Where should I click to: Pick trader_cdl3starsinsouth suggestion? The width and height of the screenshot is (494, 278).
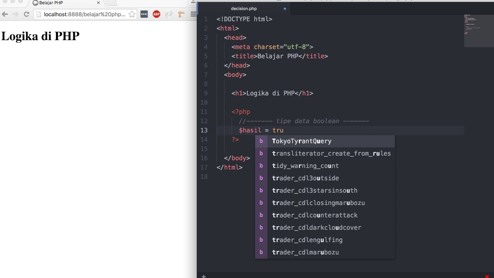click(325, 190)
